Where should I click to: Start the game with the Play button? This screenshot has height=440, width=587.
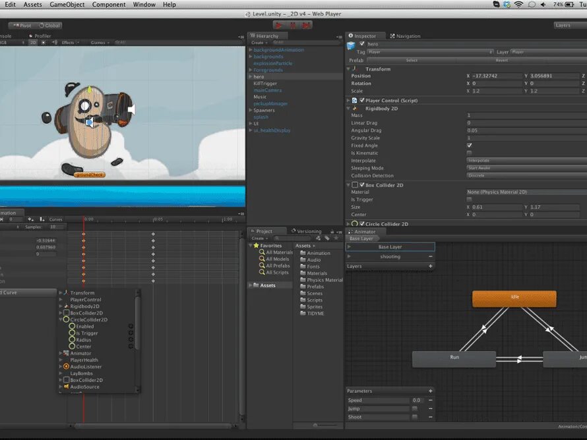(278, 25)
